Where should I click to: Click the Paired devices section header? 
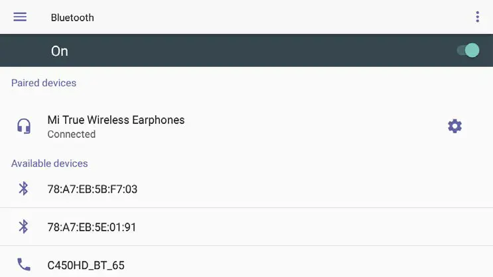[x=44, y=83]
